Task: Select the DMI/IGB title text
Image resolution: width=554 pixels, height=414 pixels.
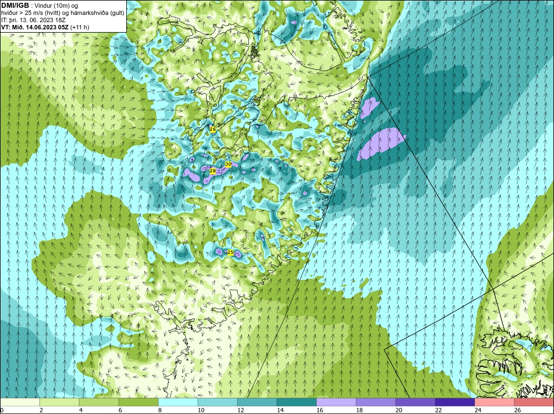Action: point(15,6)
